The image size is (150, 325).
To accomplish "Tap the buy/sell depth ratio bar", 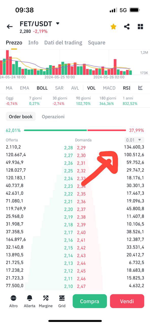I will 75,130.
